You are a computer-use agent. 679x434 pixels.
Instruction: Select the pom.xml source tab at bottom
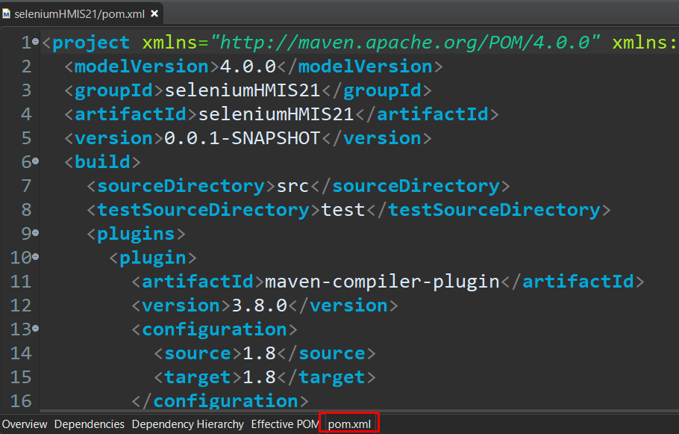click(349, 424)
